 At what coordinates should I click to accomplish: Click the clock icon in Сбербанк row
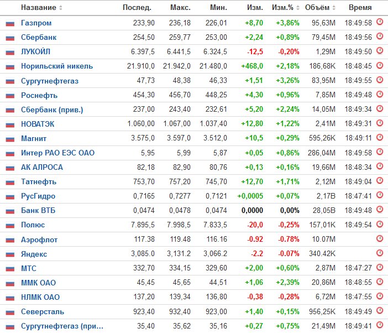380,36
